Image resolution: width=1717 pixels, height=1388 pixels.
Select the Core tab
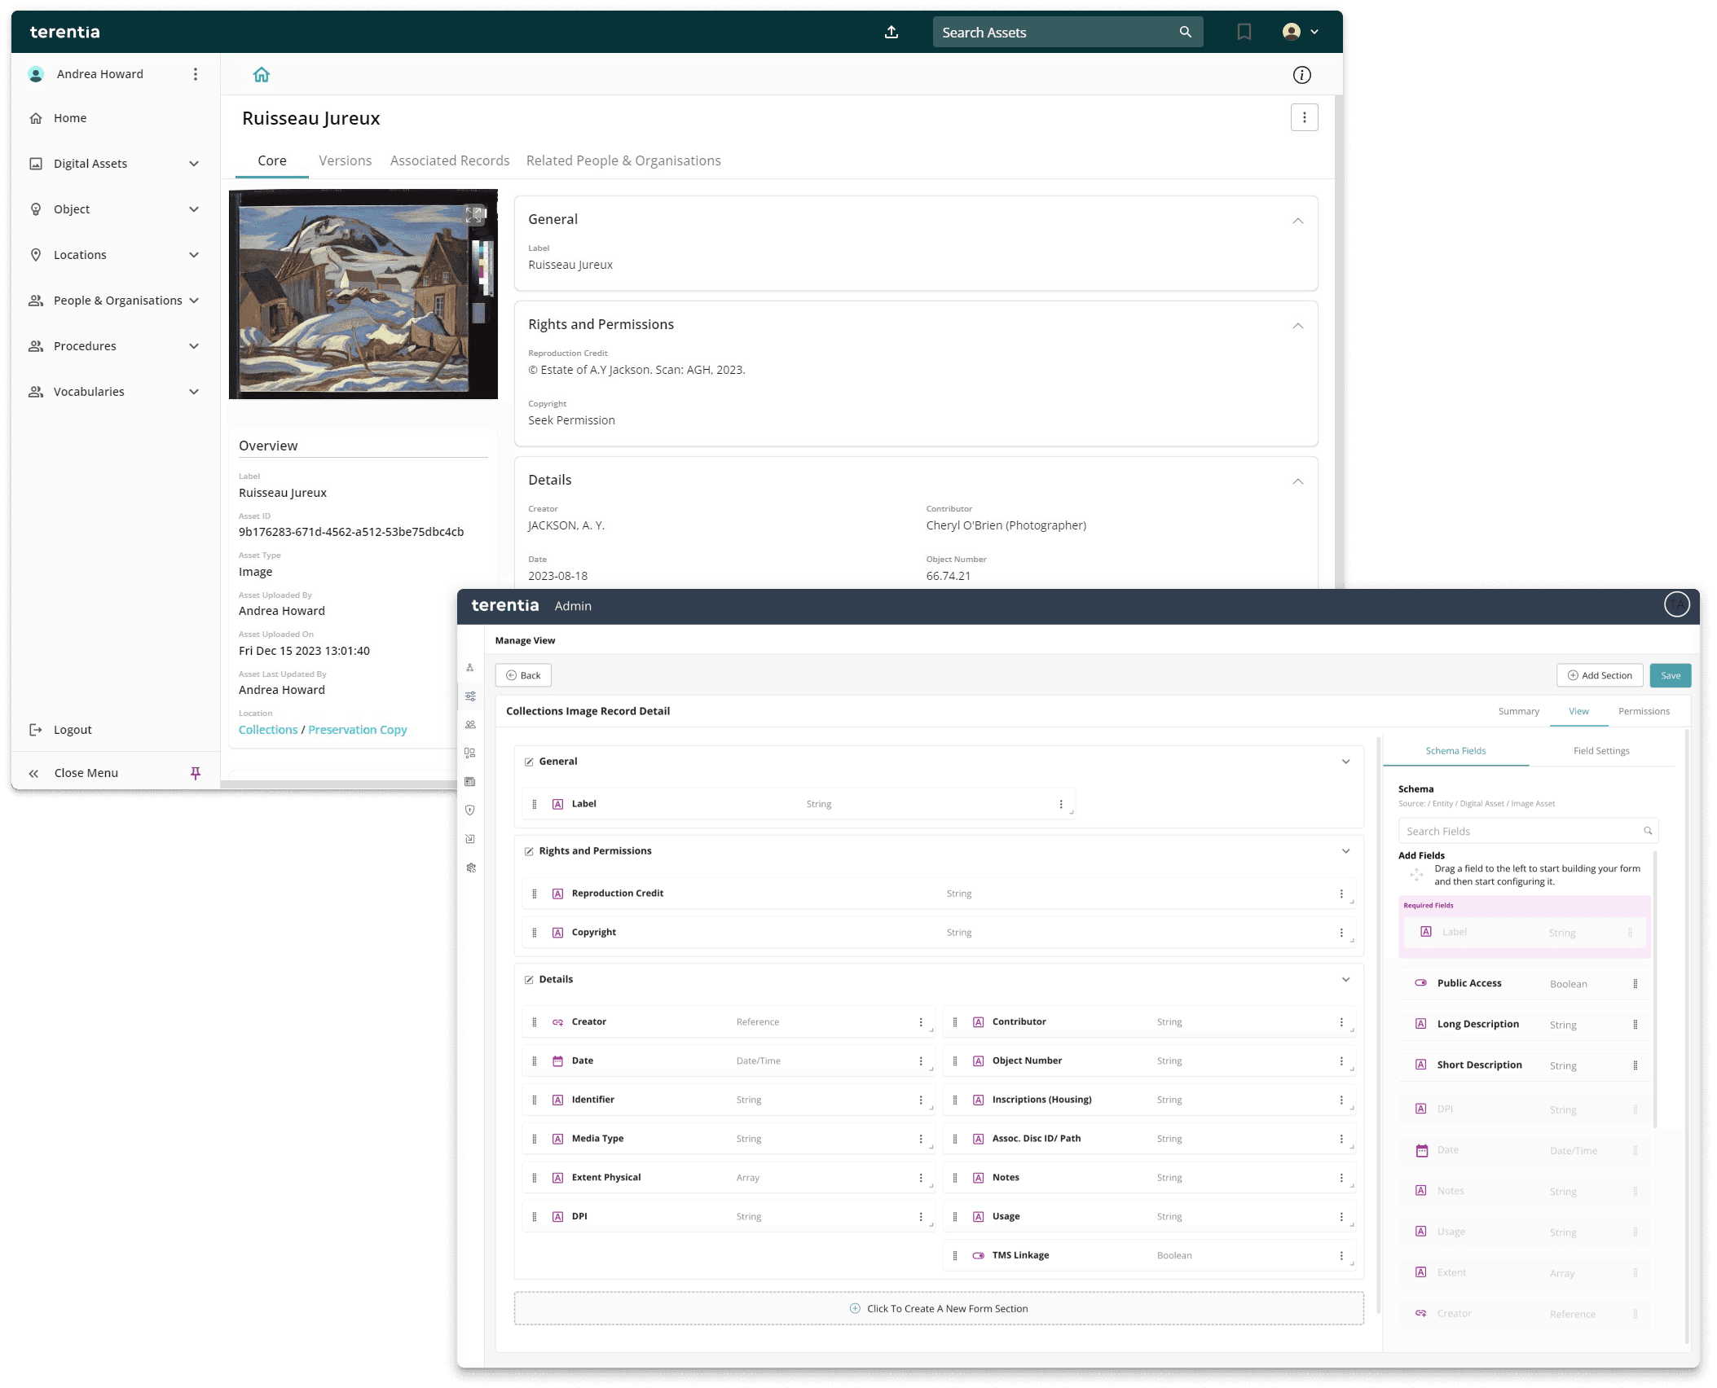click(x=272, y=160)
